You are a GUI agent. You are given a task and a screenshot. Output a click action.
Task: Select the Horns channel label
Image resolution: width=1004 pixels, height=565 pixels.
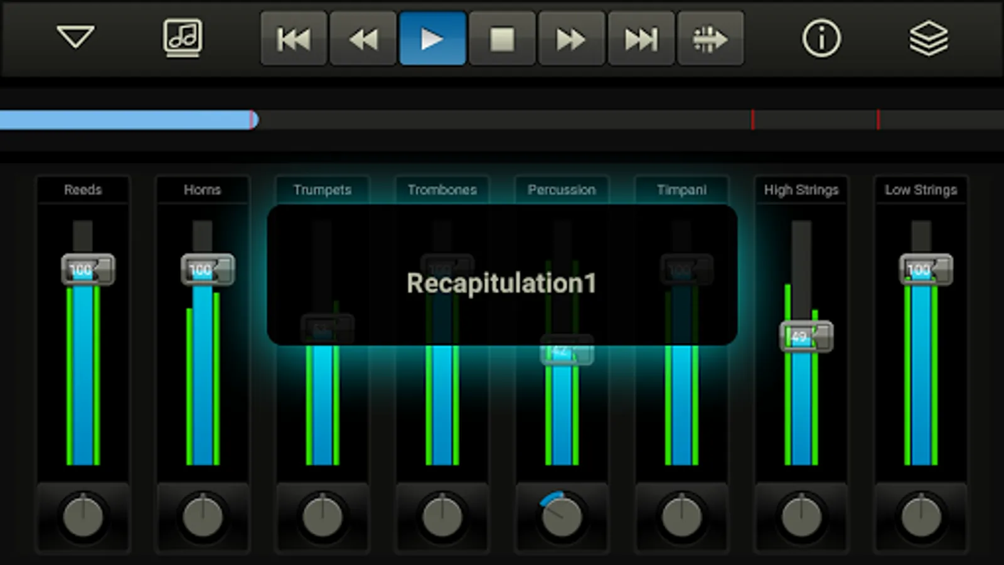point(202,190)
